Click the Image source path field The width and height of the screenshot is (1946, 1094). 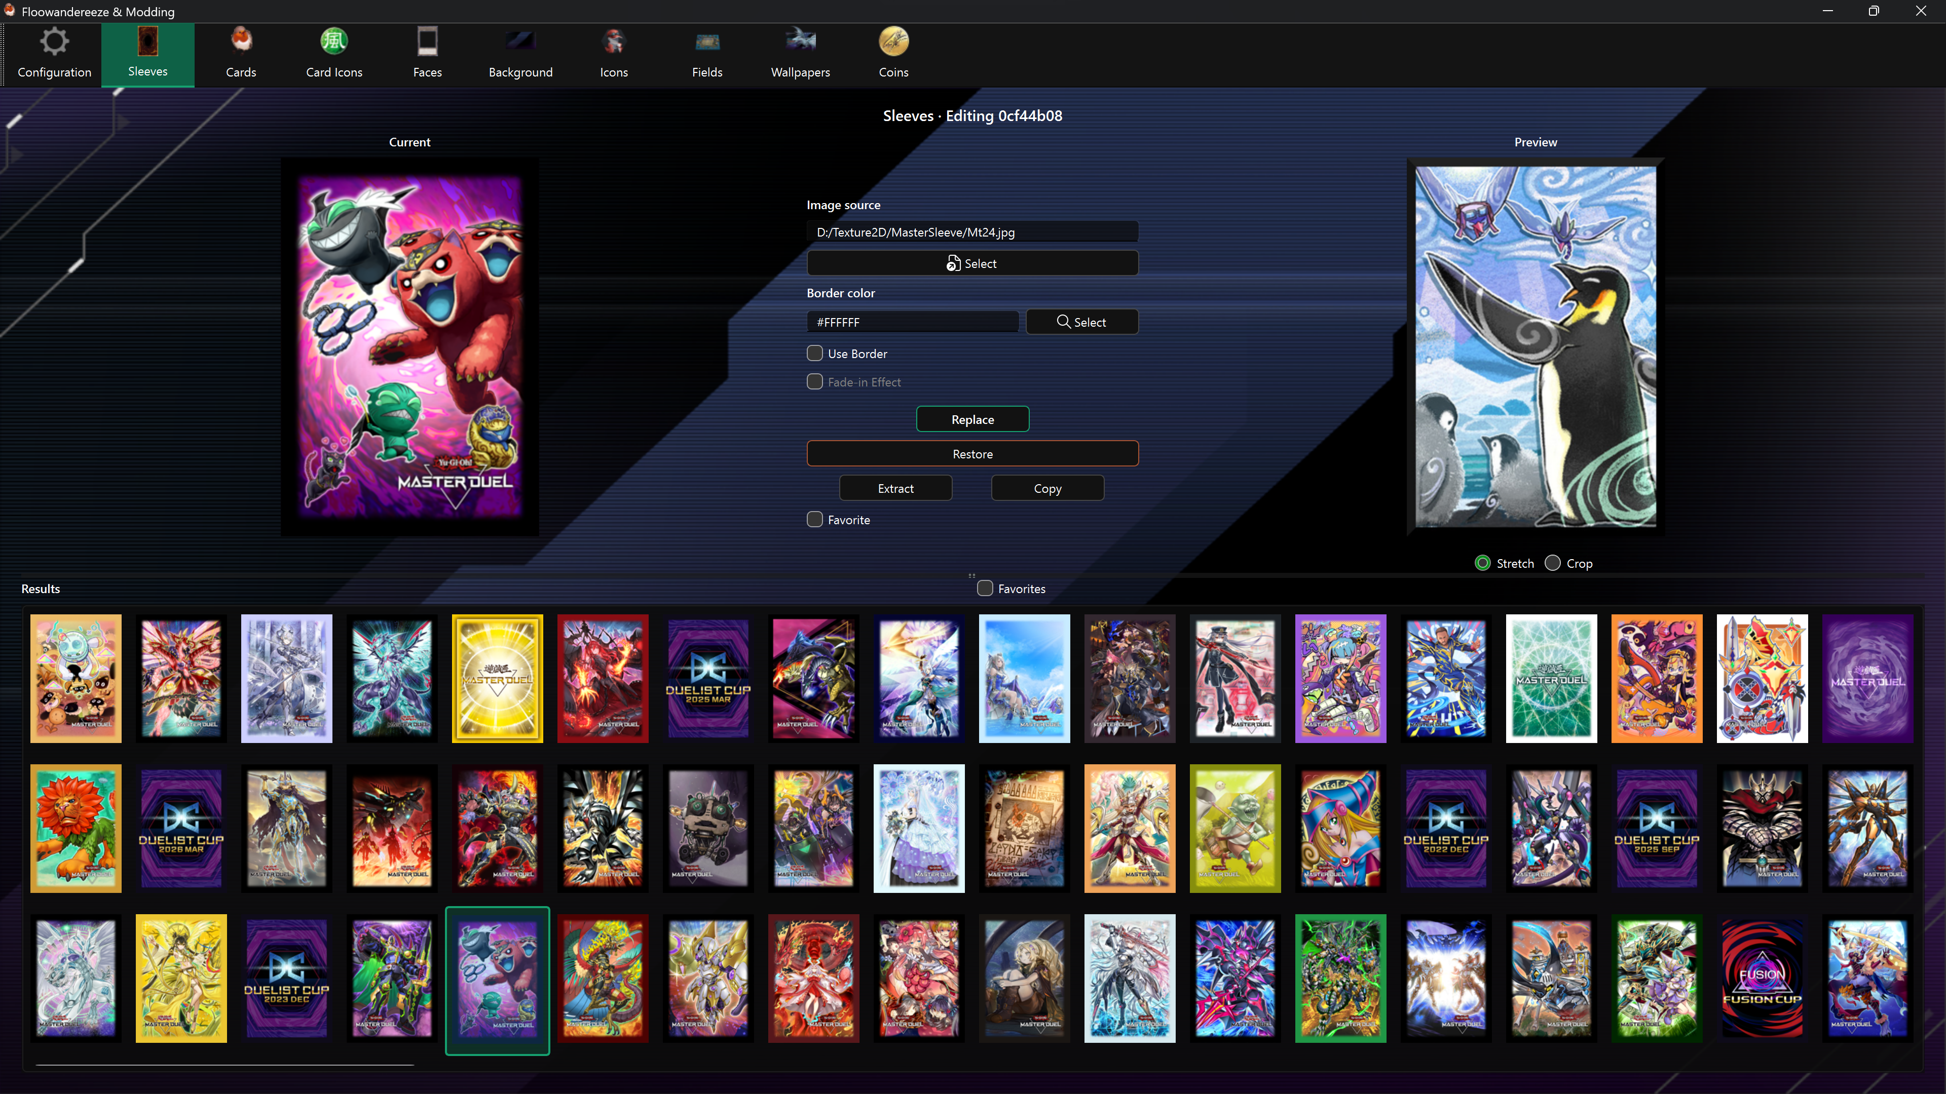[972, 232]
